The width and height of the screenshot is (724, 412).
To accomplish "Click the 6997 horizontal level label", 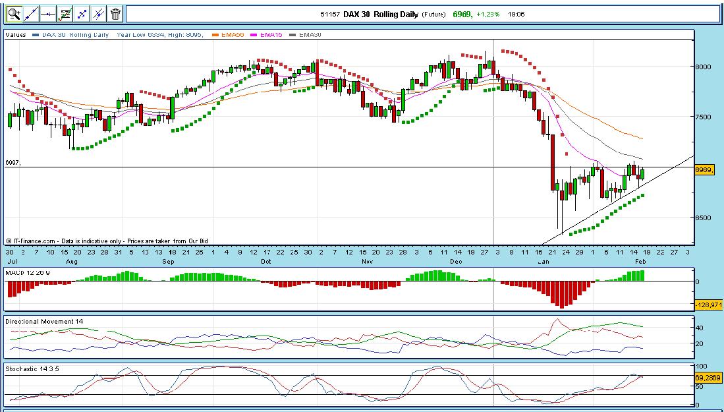I will tap(13, 163).
